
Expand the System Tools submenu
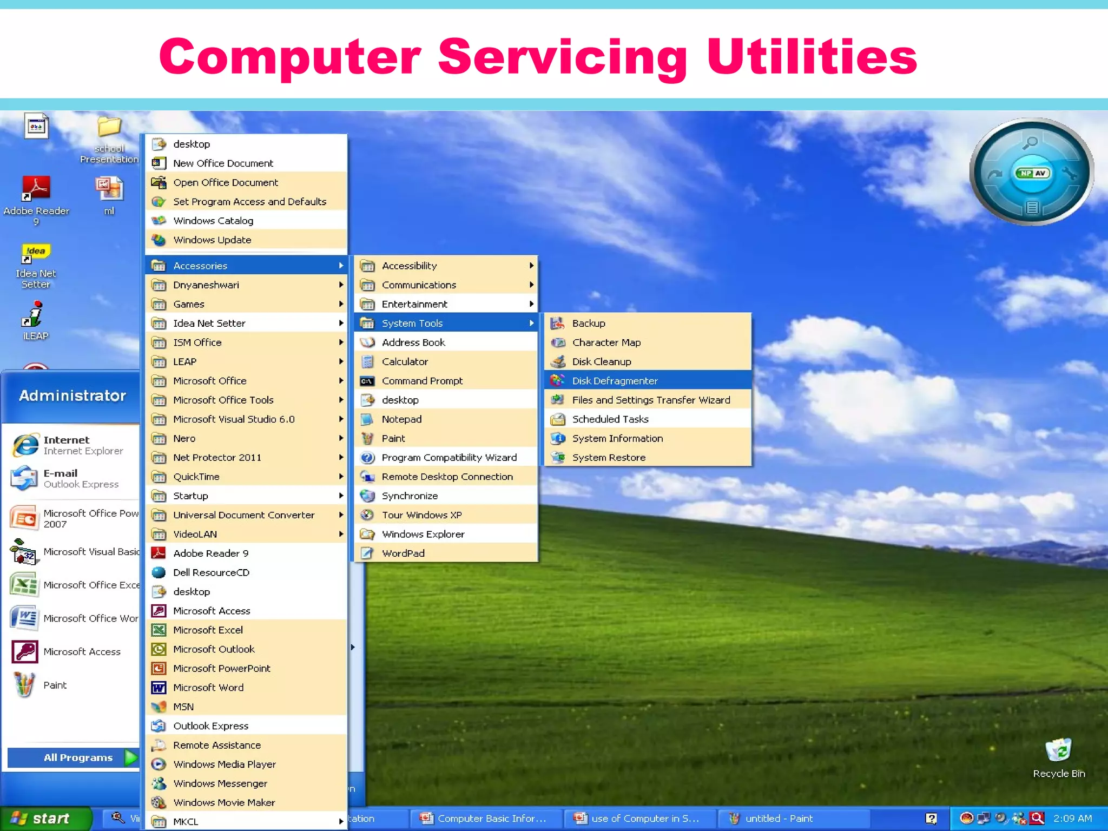446,323
